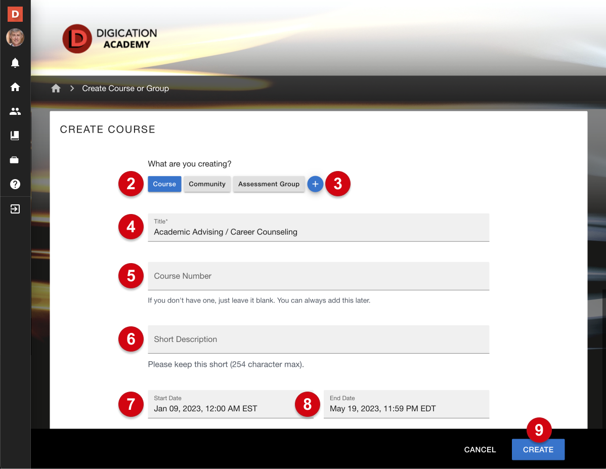The image size is (606, 469).
Task: Click the logout icon in sidebar
Action: (15, 209)
